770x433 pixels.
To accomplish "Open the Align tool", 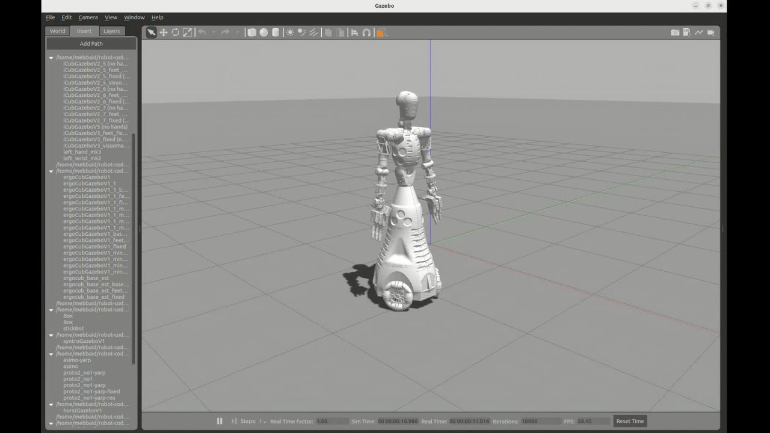I will pyautogui.click(x=354, y=32).
